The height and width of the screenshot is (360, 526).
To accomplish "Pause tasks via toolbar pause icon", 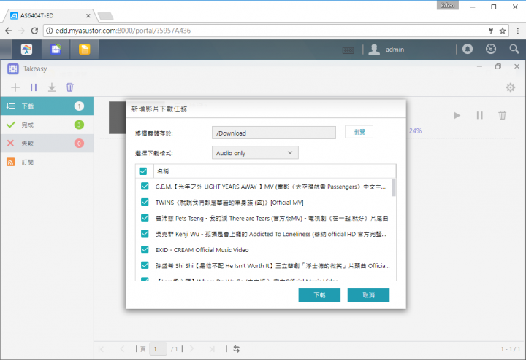I will pyautogui.click(x=34, y=87).
